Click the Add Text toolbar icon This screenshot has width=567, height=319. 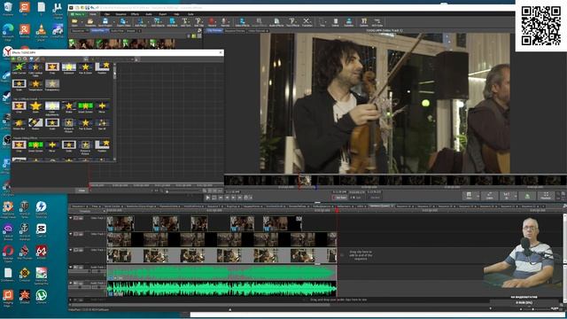[185, 21]
